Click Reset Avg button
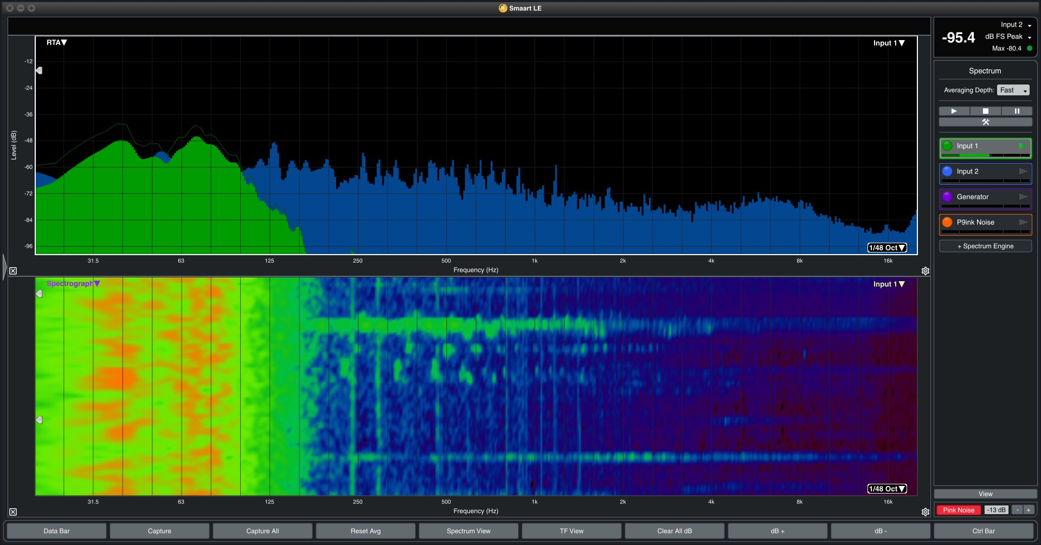Viewport: 1041px width, 545px height. (x=365, y=531)
